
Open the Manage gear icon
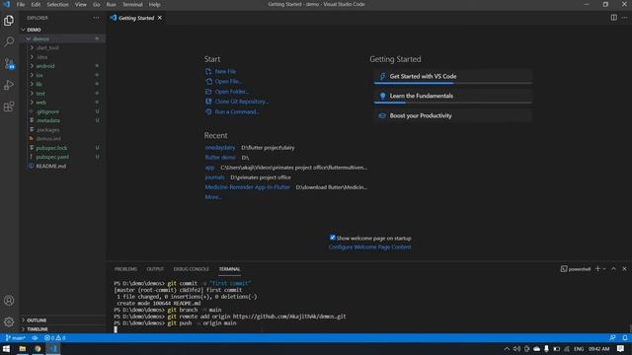click(x=9, y=321)
